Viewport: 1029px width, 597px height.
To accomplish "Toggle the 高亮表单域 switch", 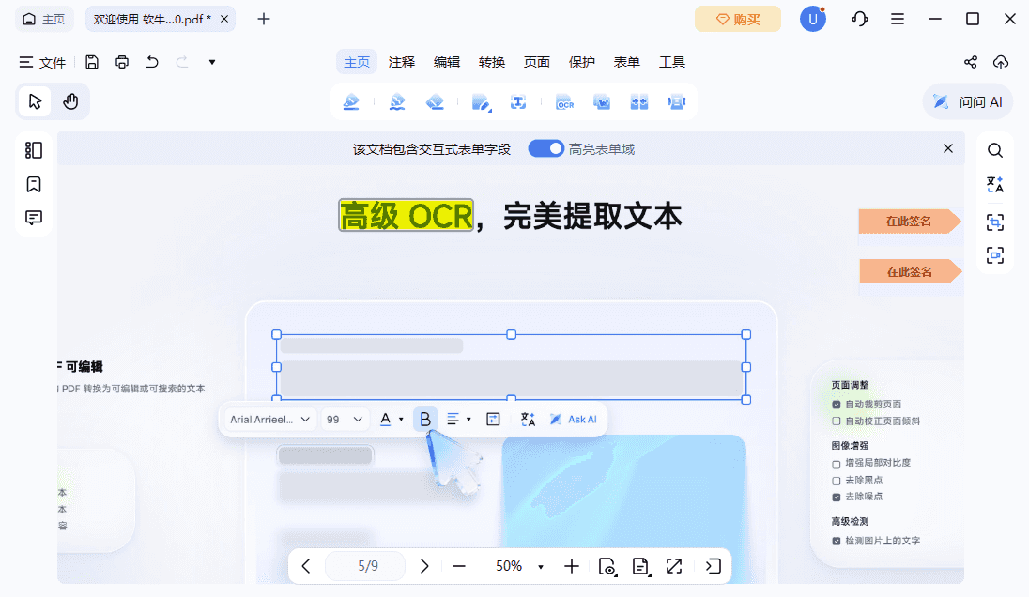I will 546,149.
